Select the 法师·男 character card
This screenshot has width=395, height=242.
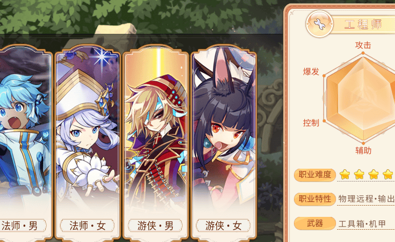tap(25, 143)
